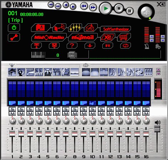Click the music envelope mail icon
The height and width of the screenshot is (160, 168).
[91, 28]
